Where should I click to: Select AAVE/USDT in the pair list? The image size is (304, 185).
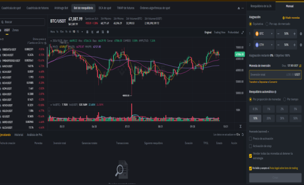(x=23, y=66)
